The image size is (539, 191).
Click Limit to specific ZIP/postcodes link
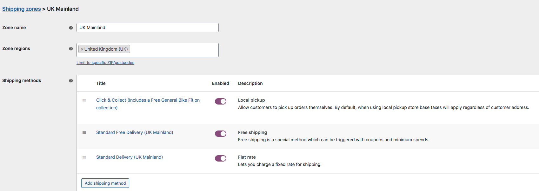[x=105, y=63]
